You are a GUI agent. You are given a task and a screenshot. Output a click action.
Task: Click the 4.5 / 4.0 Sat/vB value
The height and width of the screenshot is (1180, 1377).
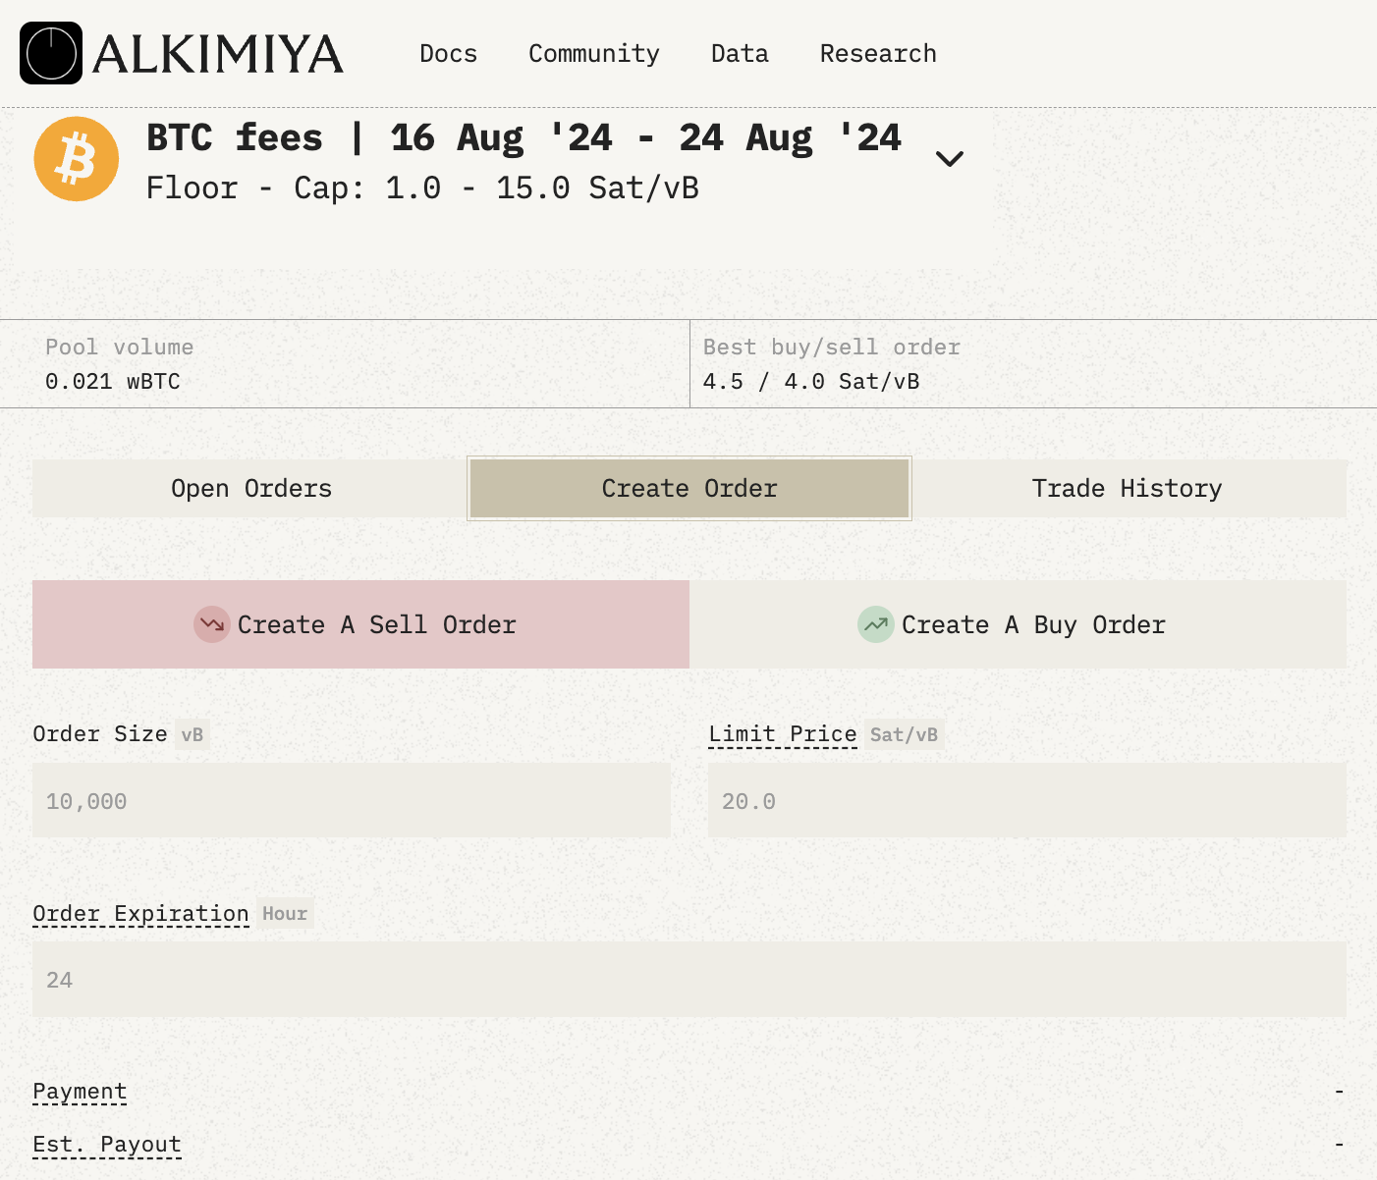click(811, 381)
